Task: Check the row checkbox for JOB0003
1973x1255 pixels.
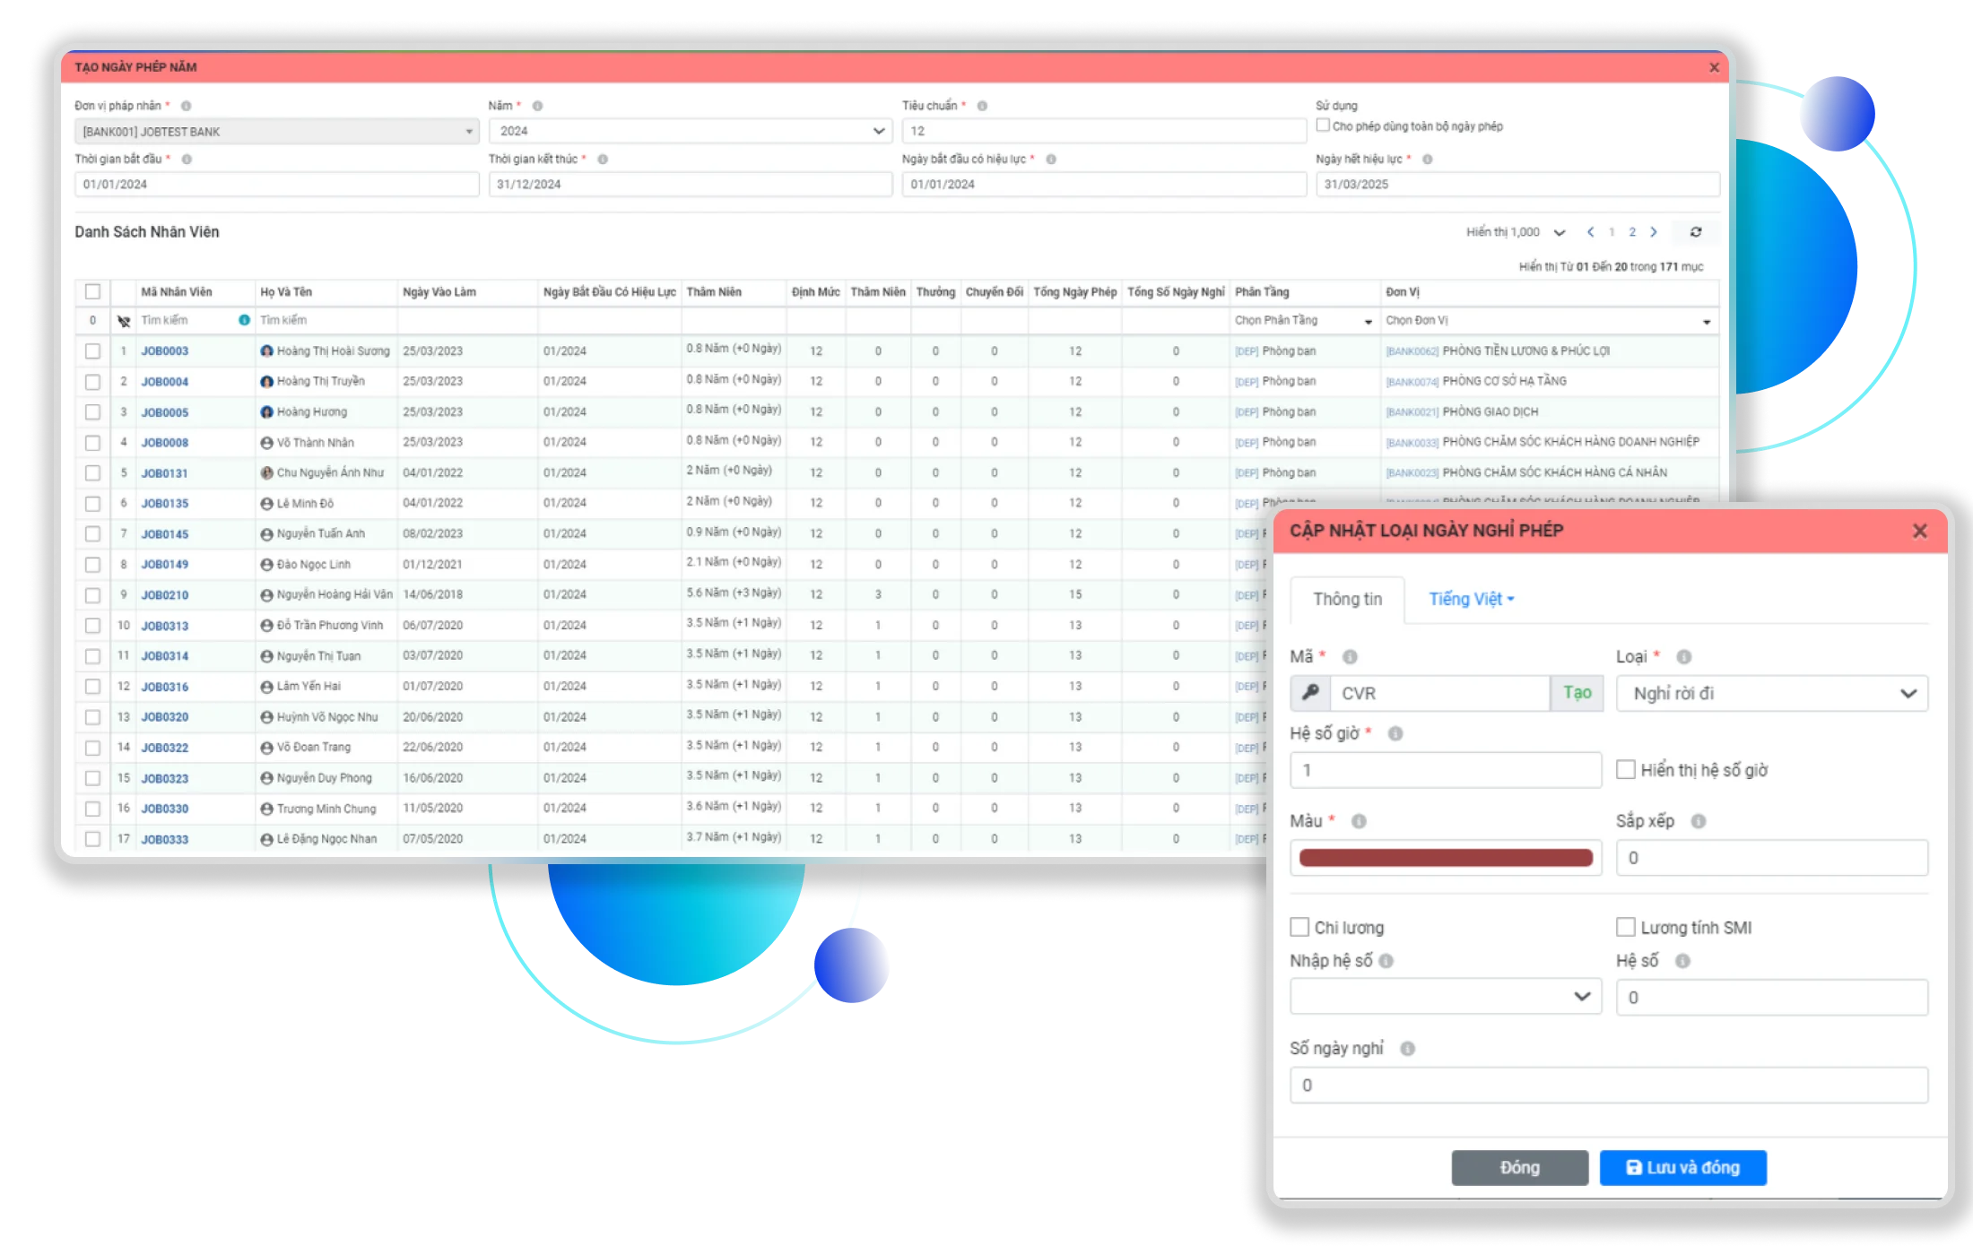Action: tap(92, 351)
